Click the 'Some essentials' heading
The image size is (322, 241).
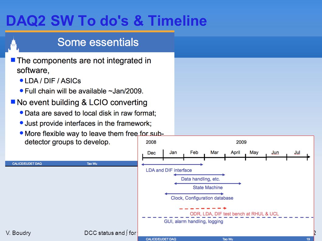[x=98, y=42]
